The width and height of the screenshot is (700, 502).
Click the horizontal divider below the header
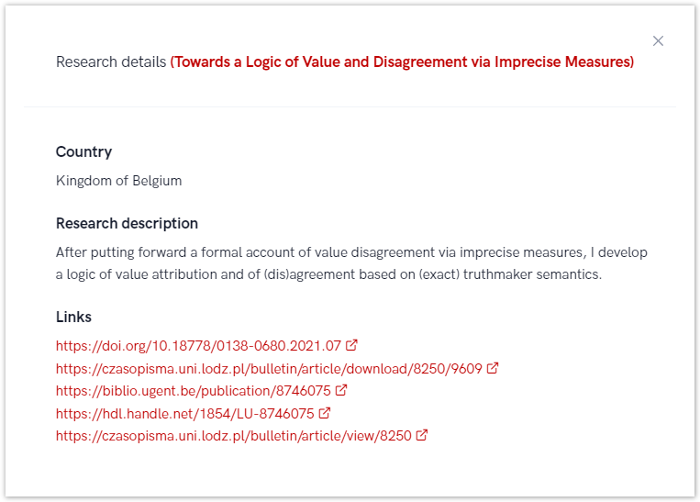pyautogui.click(x=350, y=107)
